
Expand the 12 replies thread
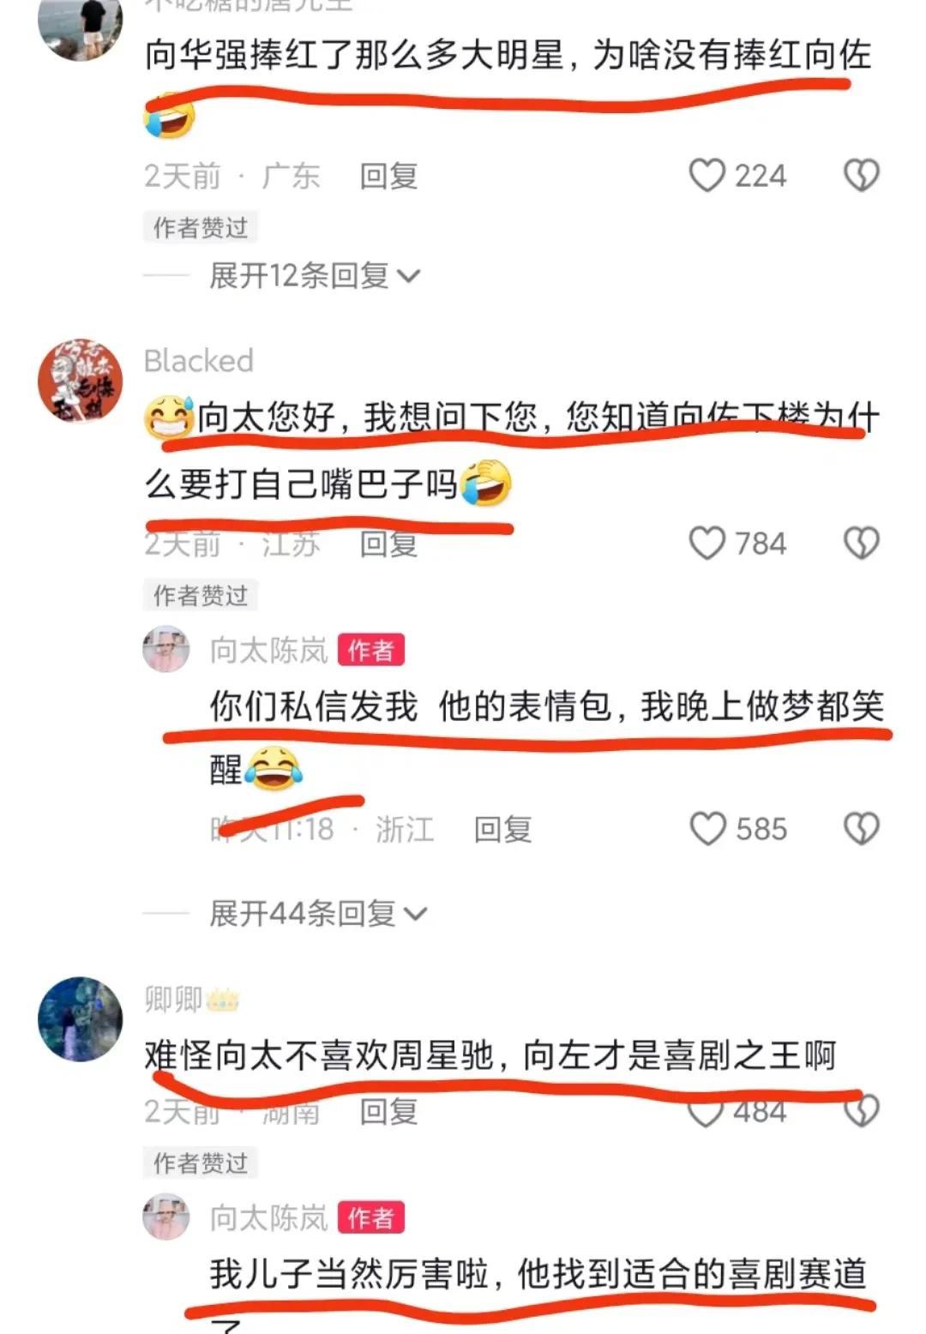point(315,276)
